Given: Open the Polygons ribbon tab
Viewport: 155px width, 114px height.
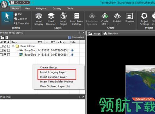Looking at the screenshot, I should (x=41, y=8).
